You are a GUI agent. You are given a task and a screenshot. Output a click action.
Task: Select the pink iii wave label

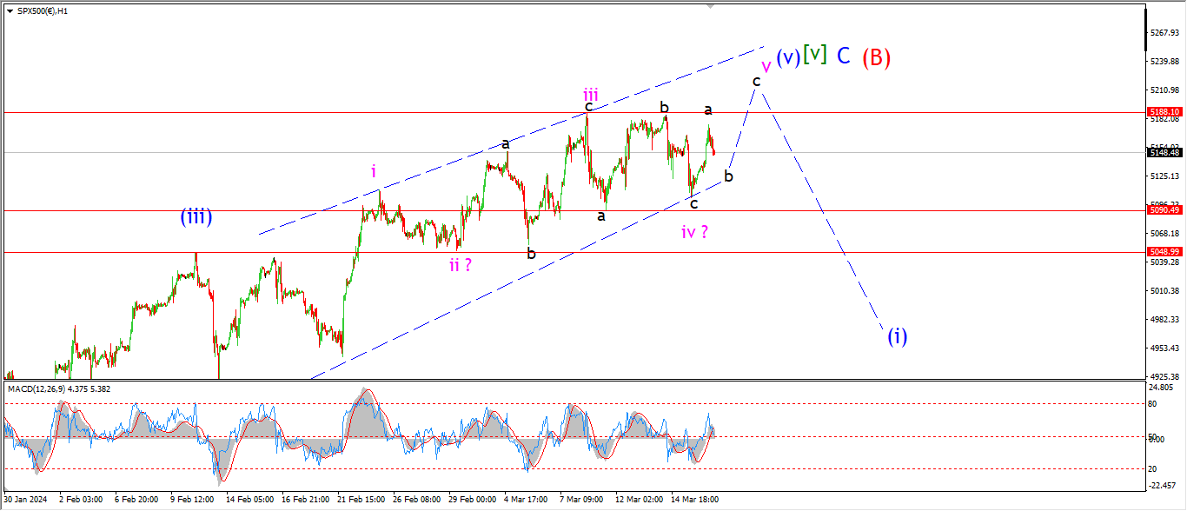tap(590, 94)
